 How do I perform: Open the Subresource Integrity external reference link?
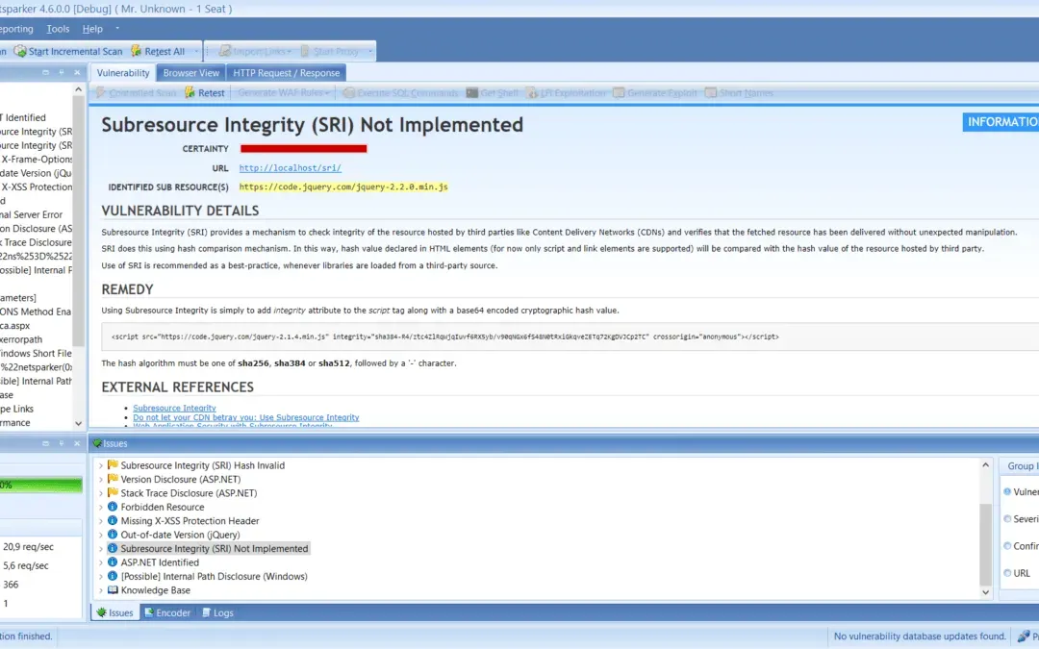coord(174,408)
